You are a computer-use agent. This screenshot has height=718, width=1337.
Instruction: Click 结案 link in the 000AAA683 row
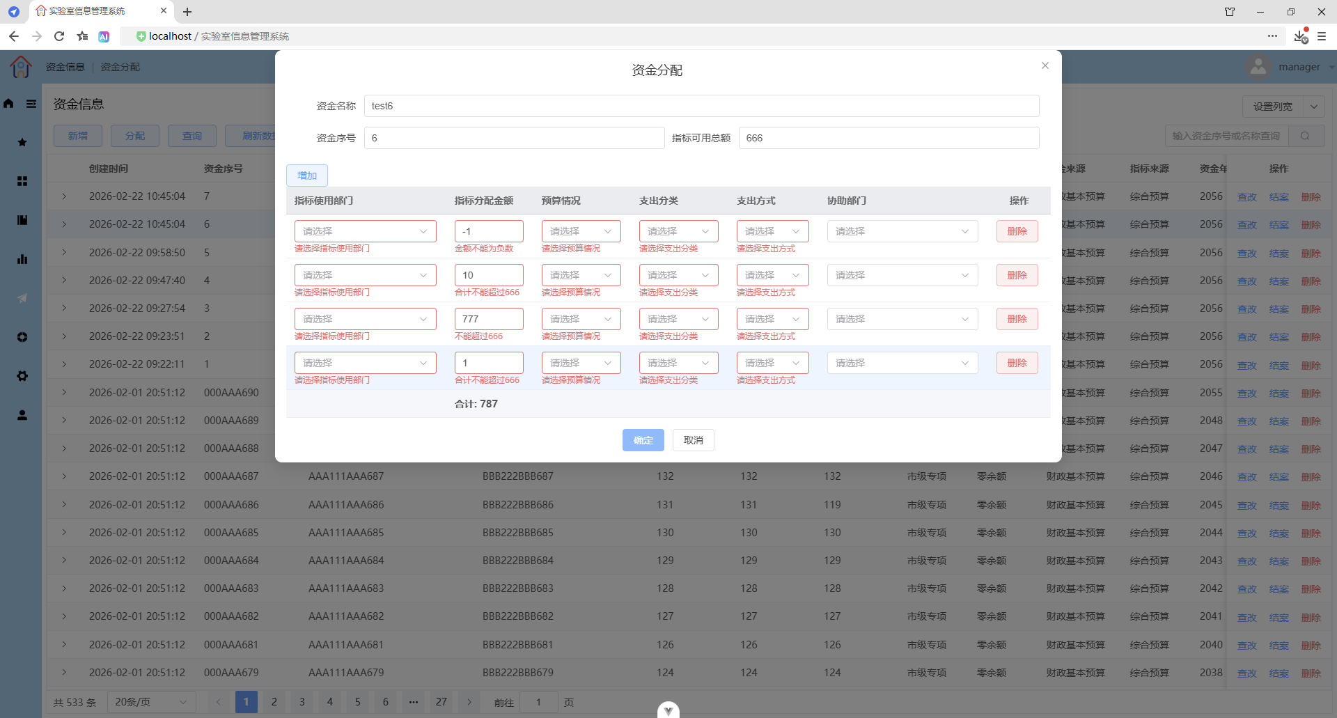coord(1279,589)
